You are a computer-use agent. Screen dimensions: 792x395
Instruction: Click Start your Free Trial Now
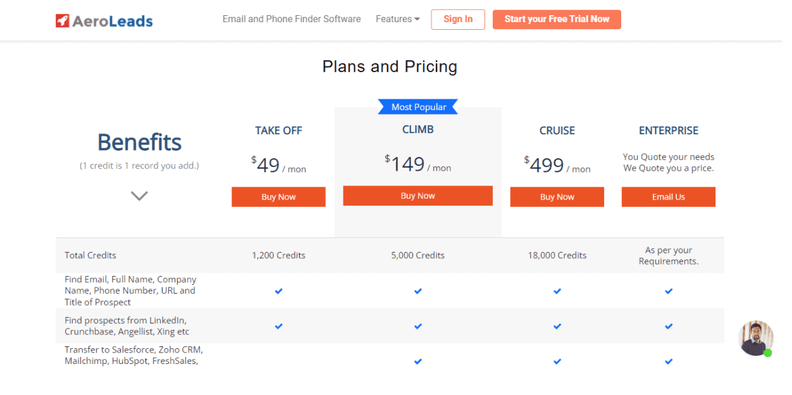click(557, 19)
